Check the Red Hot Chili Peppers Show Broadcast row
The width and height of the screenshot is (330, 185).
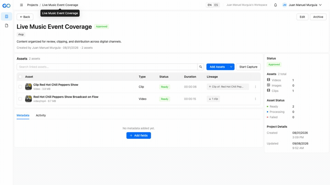pyautogui.click(x=20, y=99)
